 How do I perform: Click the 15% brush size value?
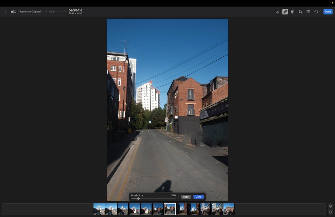pyautogui.click(x=173, y=195)
